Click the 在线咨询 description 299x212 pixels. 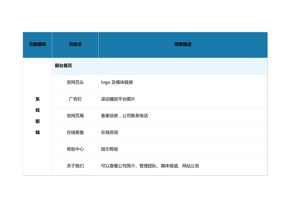(x=110, y=132)
